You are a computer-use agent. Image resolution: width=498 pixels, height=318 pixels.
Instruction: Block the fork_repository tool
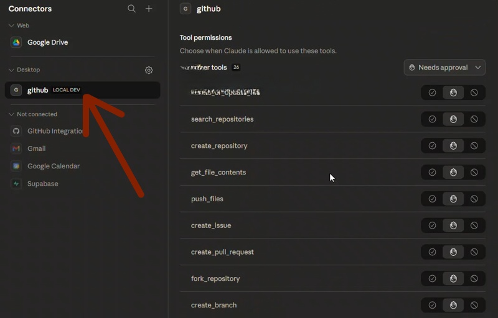(474, 279)
